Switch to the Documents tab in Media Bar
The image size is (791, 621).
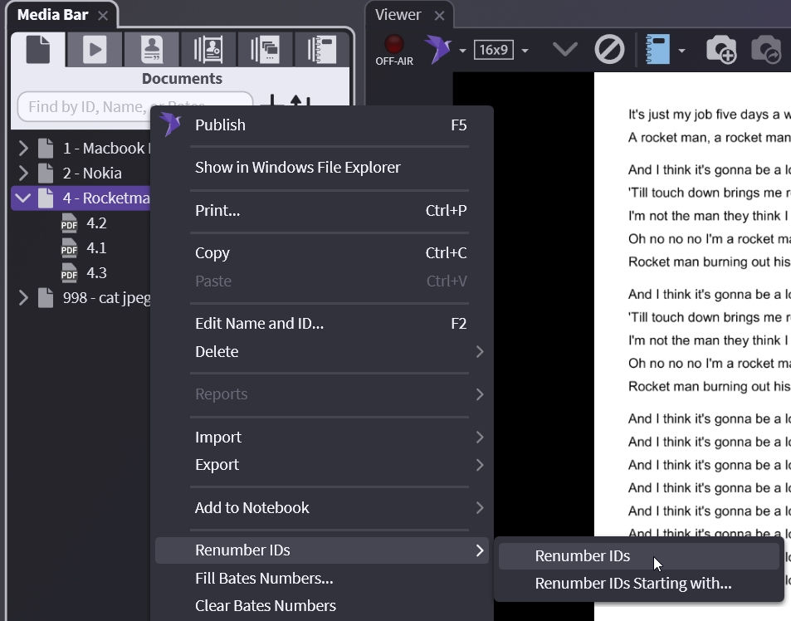tap(38, 50)
